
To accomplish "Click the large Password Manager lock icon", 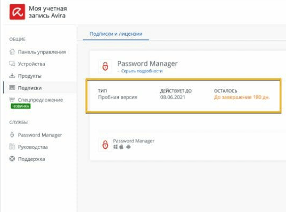I will point(105,66).
